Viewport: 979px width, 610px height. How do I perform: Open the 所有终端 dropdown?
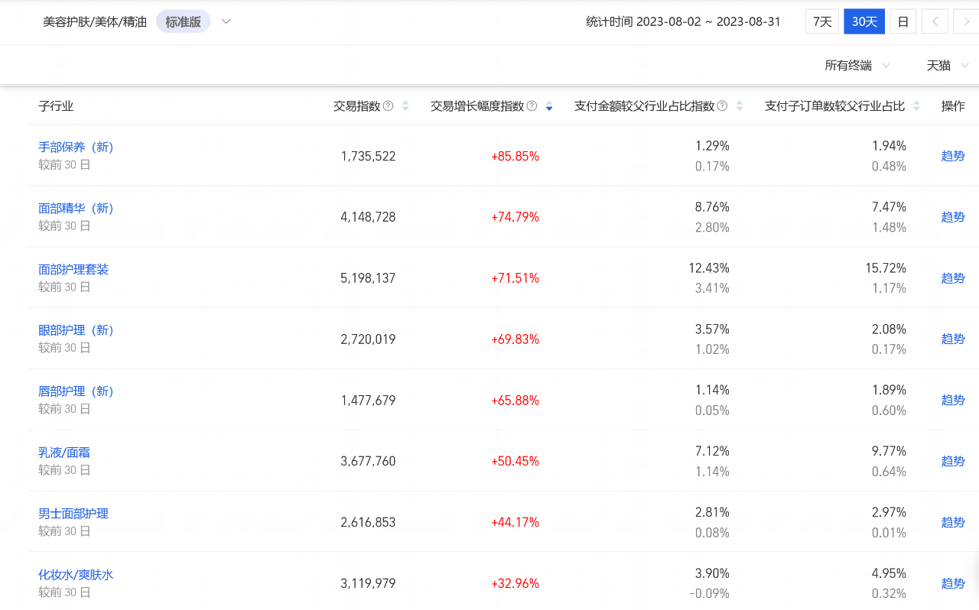pyautogui.click(x=857, y=66)
